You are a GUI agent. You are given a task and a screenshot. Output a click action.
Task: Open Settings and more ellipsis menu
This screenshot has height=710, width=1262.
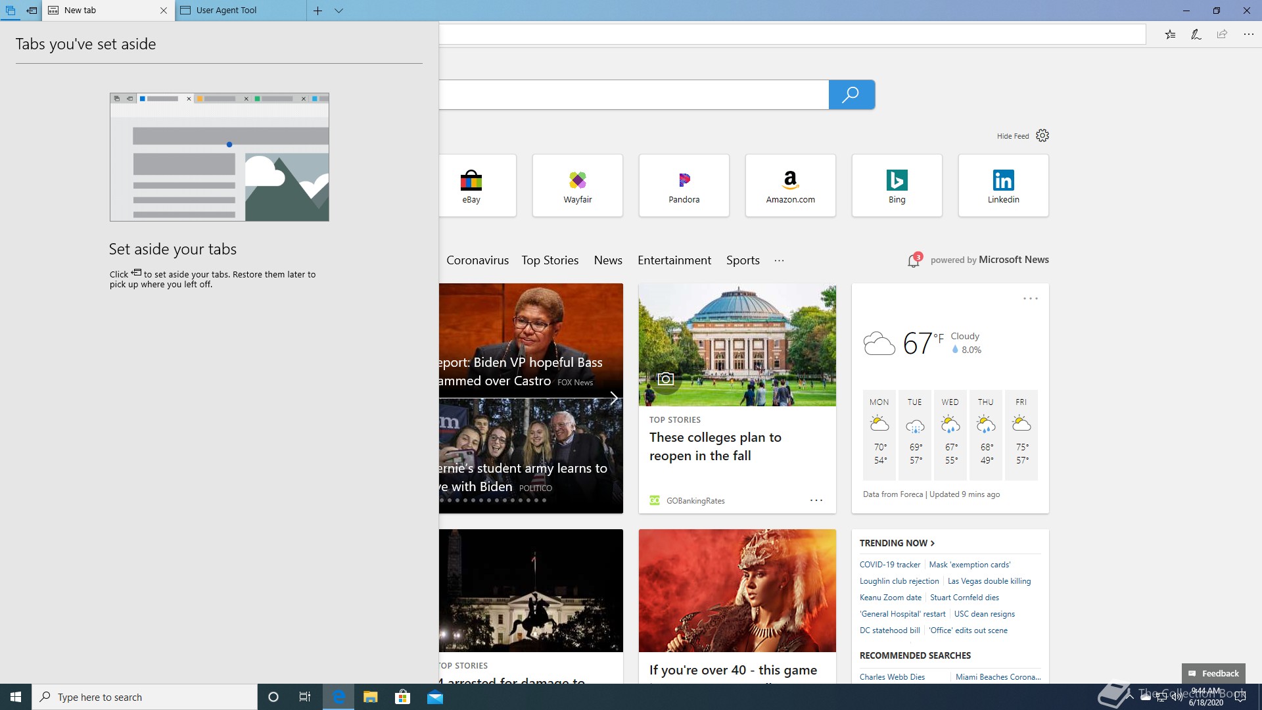tap(1248, 34)
